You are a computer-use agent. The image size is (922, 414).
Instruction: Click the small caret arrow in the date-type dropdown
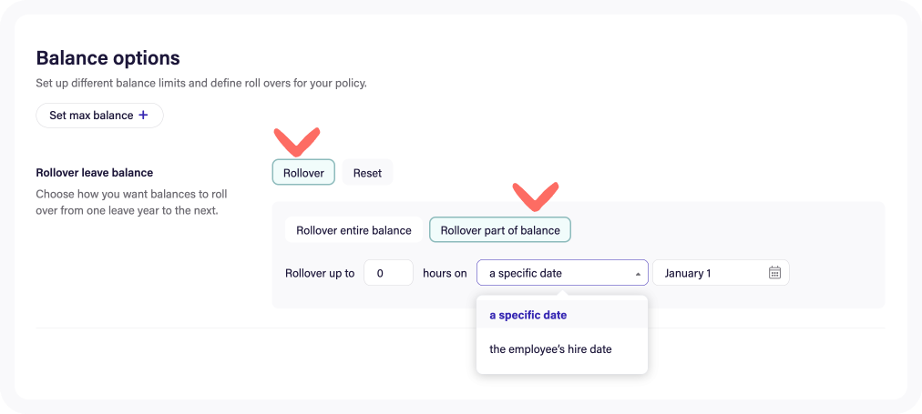[638, 274]
